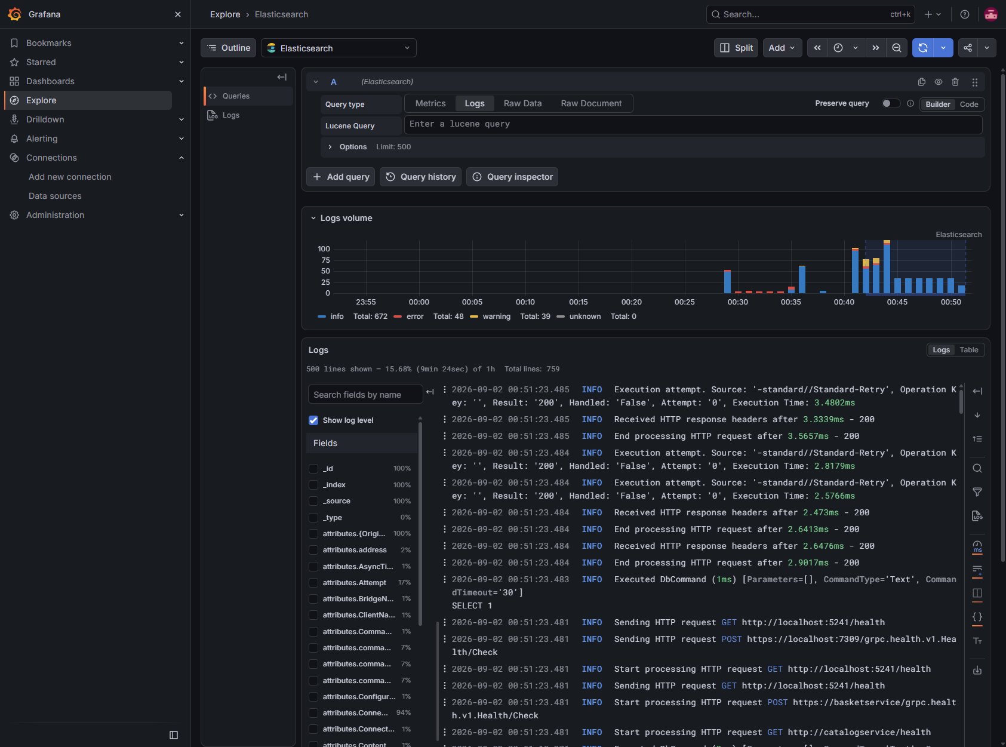Open log search magnifier icon
1006x747 pixels.
(x=977, y=468)
